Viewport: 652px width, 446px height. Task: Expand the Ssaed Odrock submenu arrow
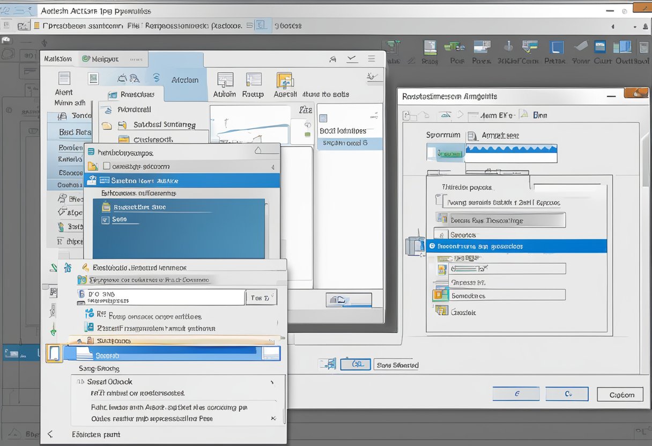[272, 382]
